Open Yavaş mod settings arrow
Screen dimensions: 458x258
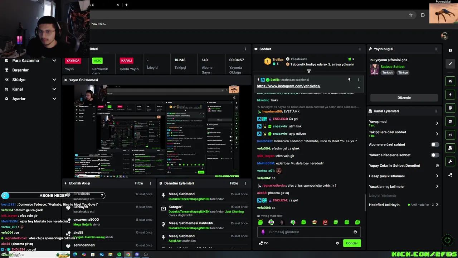[437, 123]
